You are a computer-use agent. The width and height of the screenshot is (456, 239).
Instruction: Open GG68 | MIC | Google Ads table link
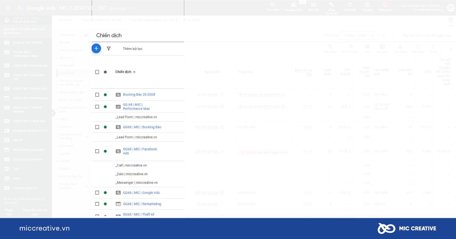click(x=141, y=193)
